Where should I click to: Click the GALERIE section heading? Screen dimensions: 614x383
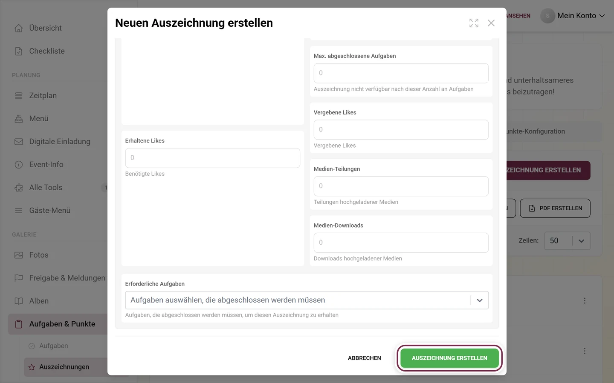(x=24, y=234)
